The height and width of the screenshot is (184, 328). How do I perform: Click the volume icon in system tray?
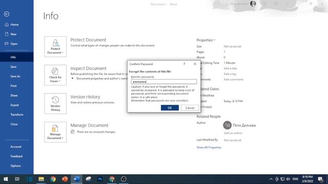pyautogui.click(x=288, y=179)
